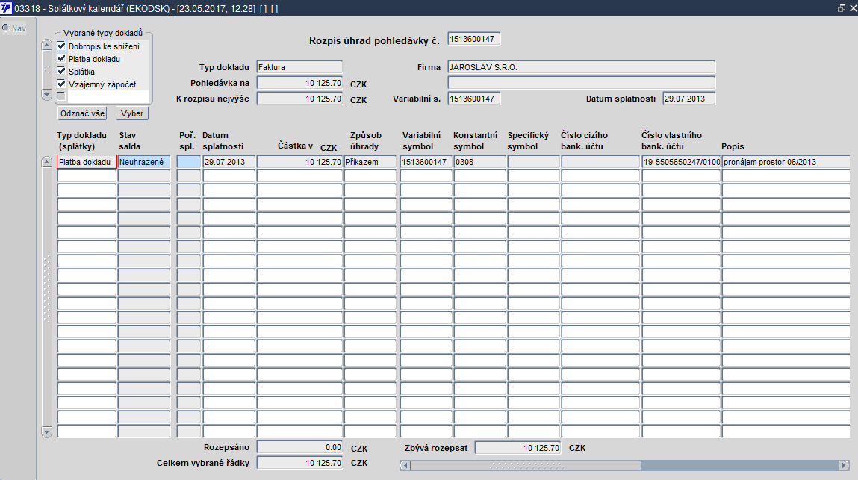Click the Vybrané typy dokladů group label
The width and height of the screenshot is (858, 480).
click(x=103, y=33)
